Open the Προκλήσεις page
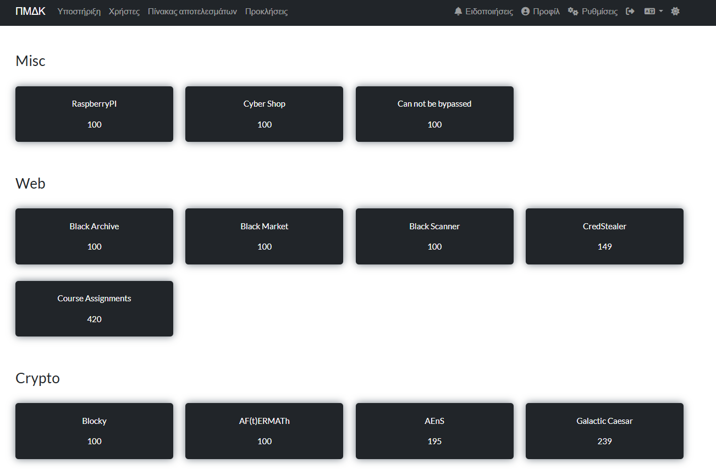716x469 pixels. point(266,12)
